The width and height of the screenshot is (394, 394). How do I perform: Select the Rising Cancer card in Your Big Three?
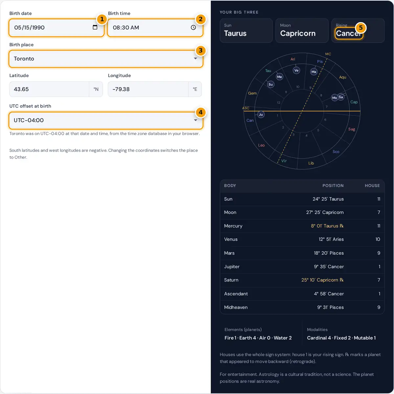pos(358,30)
